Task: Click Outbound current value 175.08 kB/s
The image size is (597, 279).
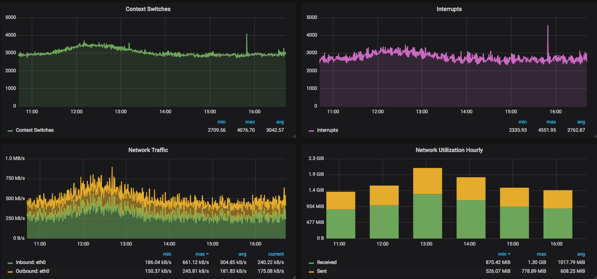Action: click(271, 271)
